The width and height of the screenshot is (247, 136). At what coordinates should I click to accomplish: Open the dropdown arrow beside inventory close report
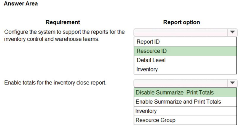point(232,83)
